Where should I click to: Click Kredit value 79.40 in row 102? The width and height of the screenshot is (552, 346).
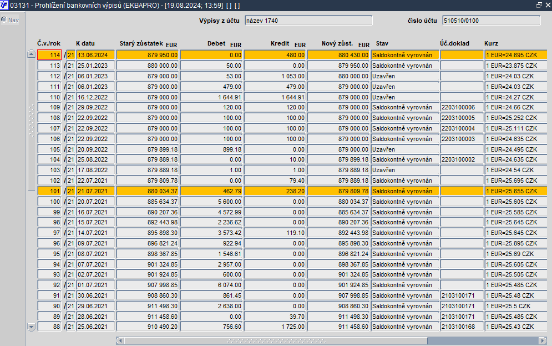(275, 180)
